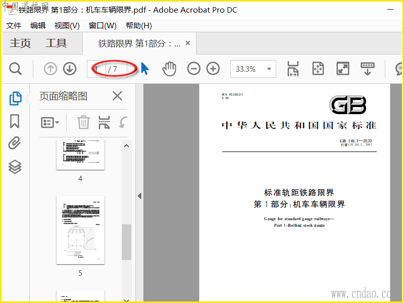Click the Rotate pages curved-arrow icon

[123, 122]
